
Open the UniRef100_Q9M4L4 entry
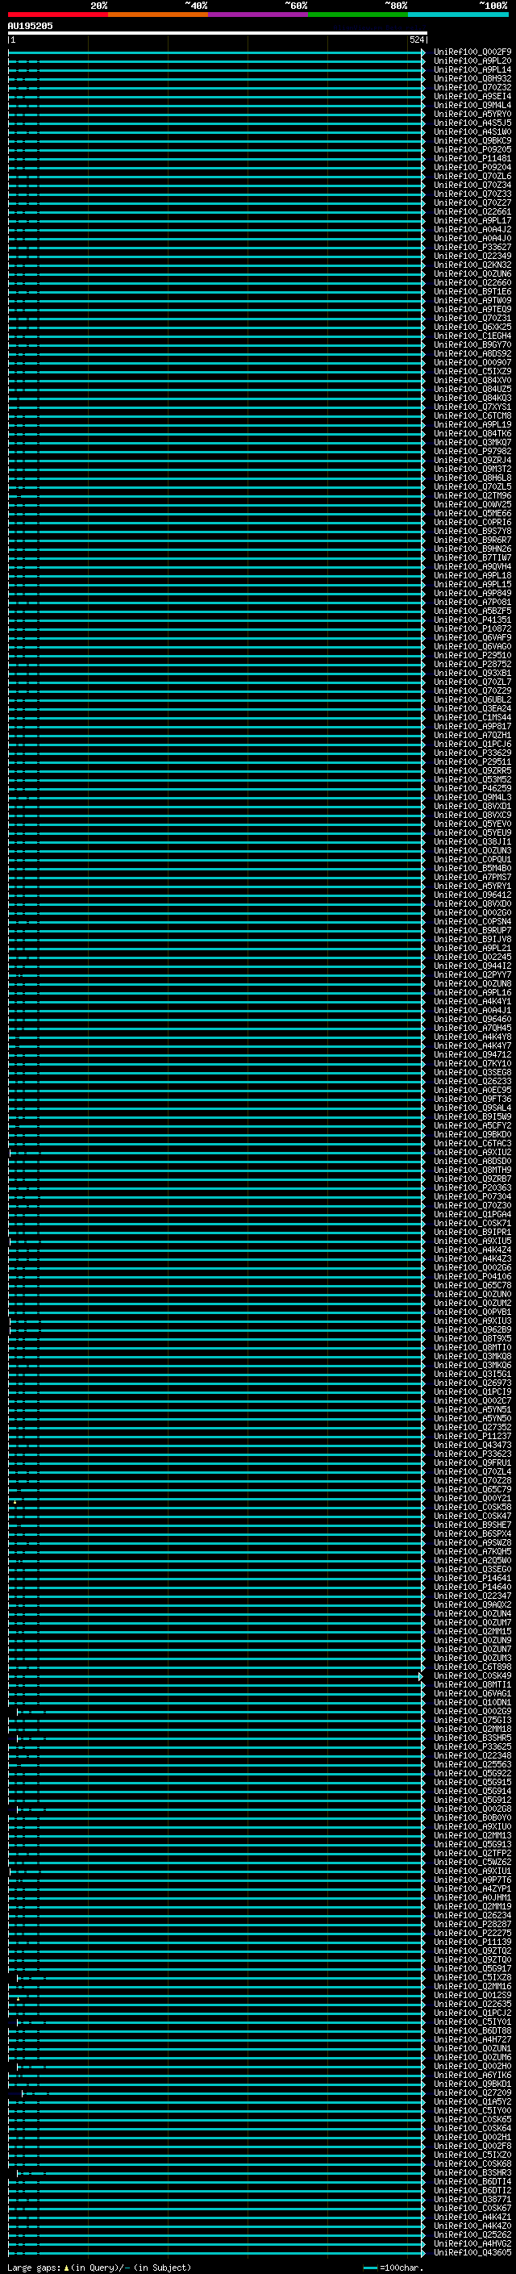472,105
